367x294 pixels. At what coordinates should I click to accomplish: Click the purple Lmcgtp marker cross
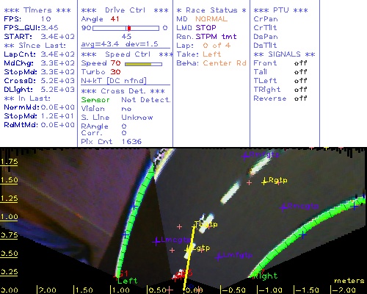(156, 242)
